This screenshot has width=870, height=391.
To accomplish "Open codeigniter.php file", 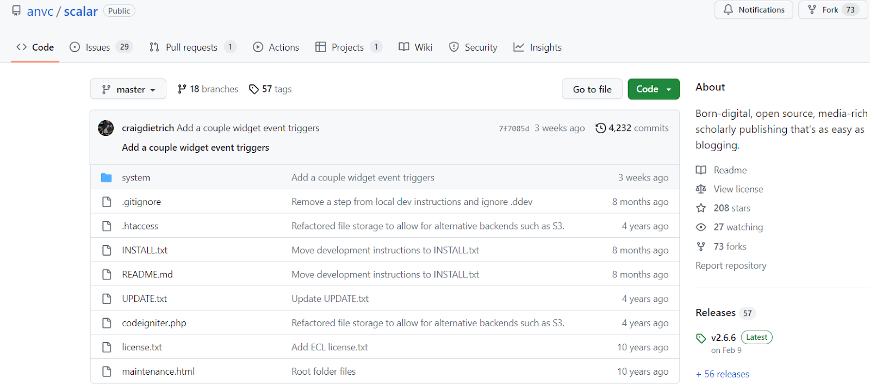I will click(x=154, y=323).
